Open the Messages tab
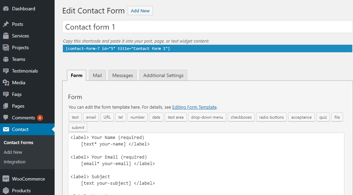This screenshot has width=353, height=195. point(123,75)
